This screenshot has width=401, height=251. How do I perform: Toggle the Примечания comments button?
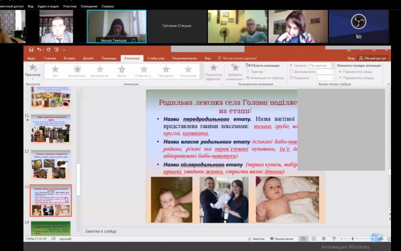pyautogui.click(x=281, y=239)
